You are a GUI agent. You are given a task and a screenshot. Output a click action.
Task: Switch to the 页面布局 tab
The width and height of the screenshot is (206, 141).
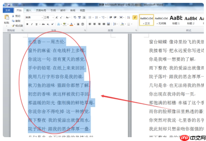click(x=41, y=10)
